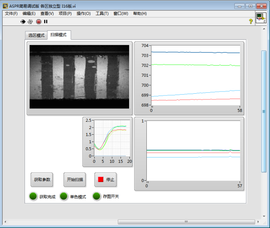Click the Run Continuously toolbar icon
270x228 pixels.
[x=30, y=21]
